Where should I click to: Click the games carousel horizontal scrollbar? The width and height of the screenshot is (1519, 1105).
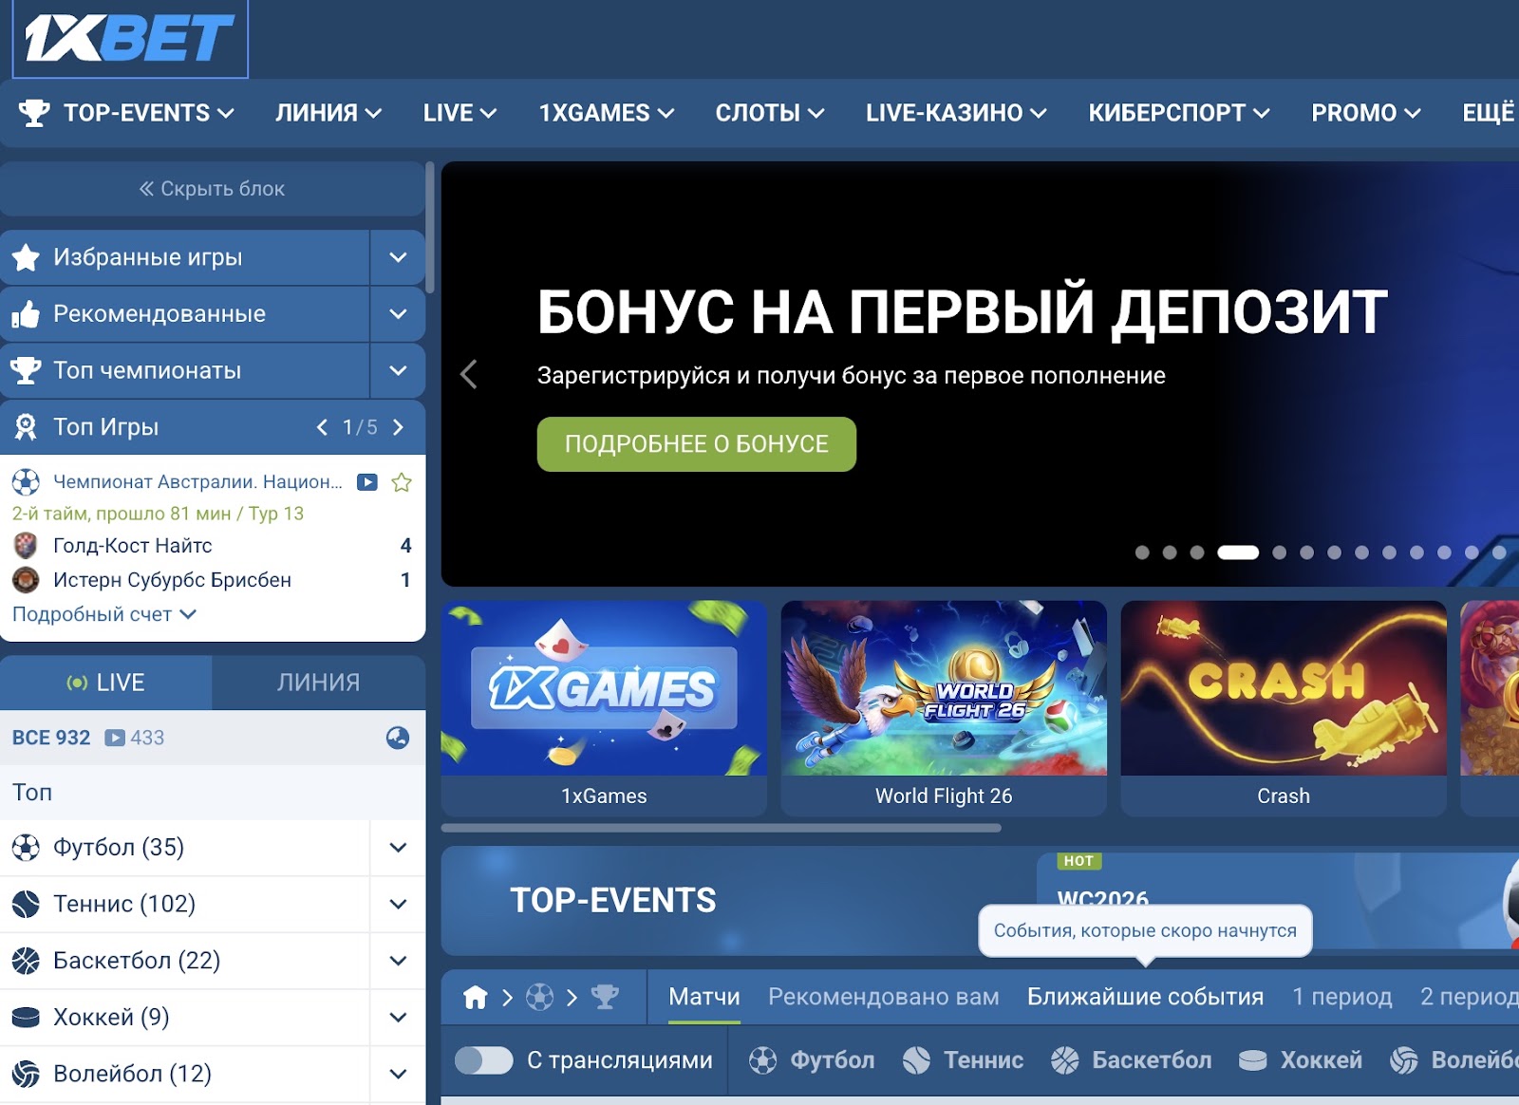point(722,828)
